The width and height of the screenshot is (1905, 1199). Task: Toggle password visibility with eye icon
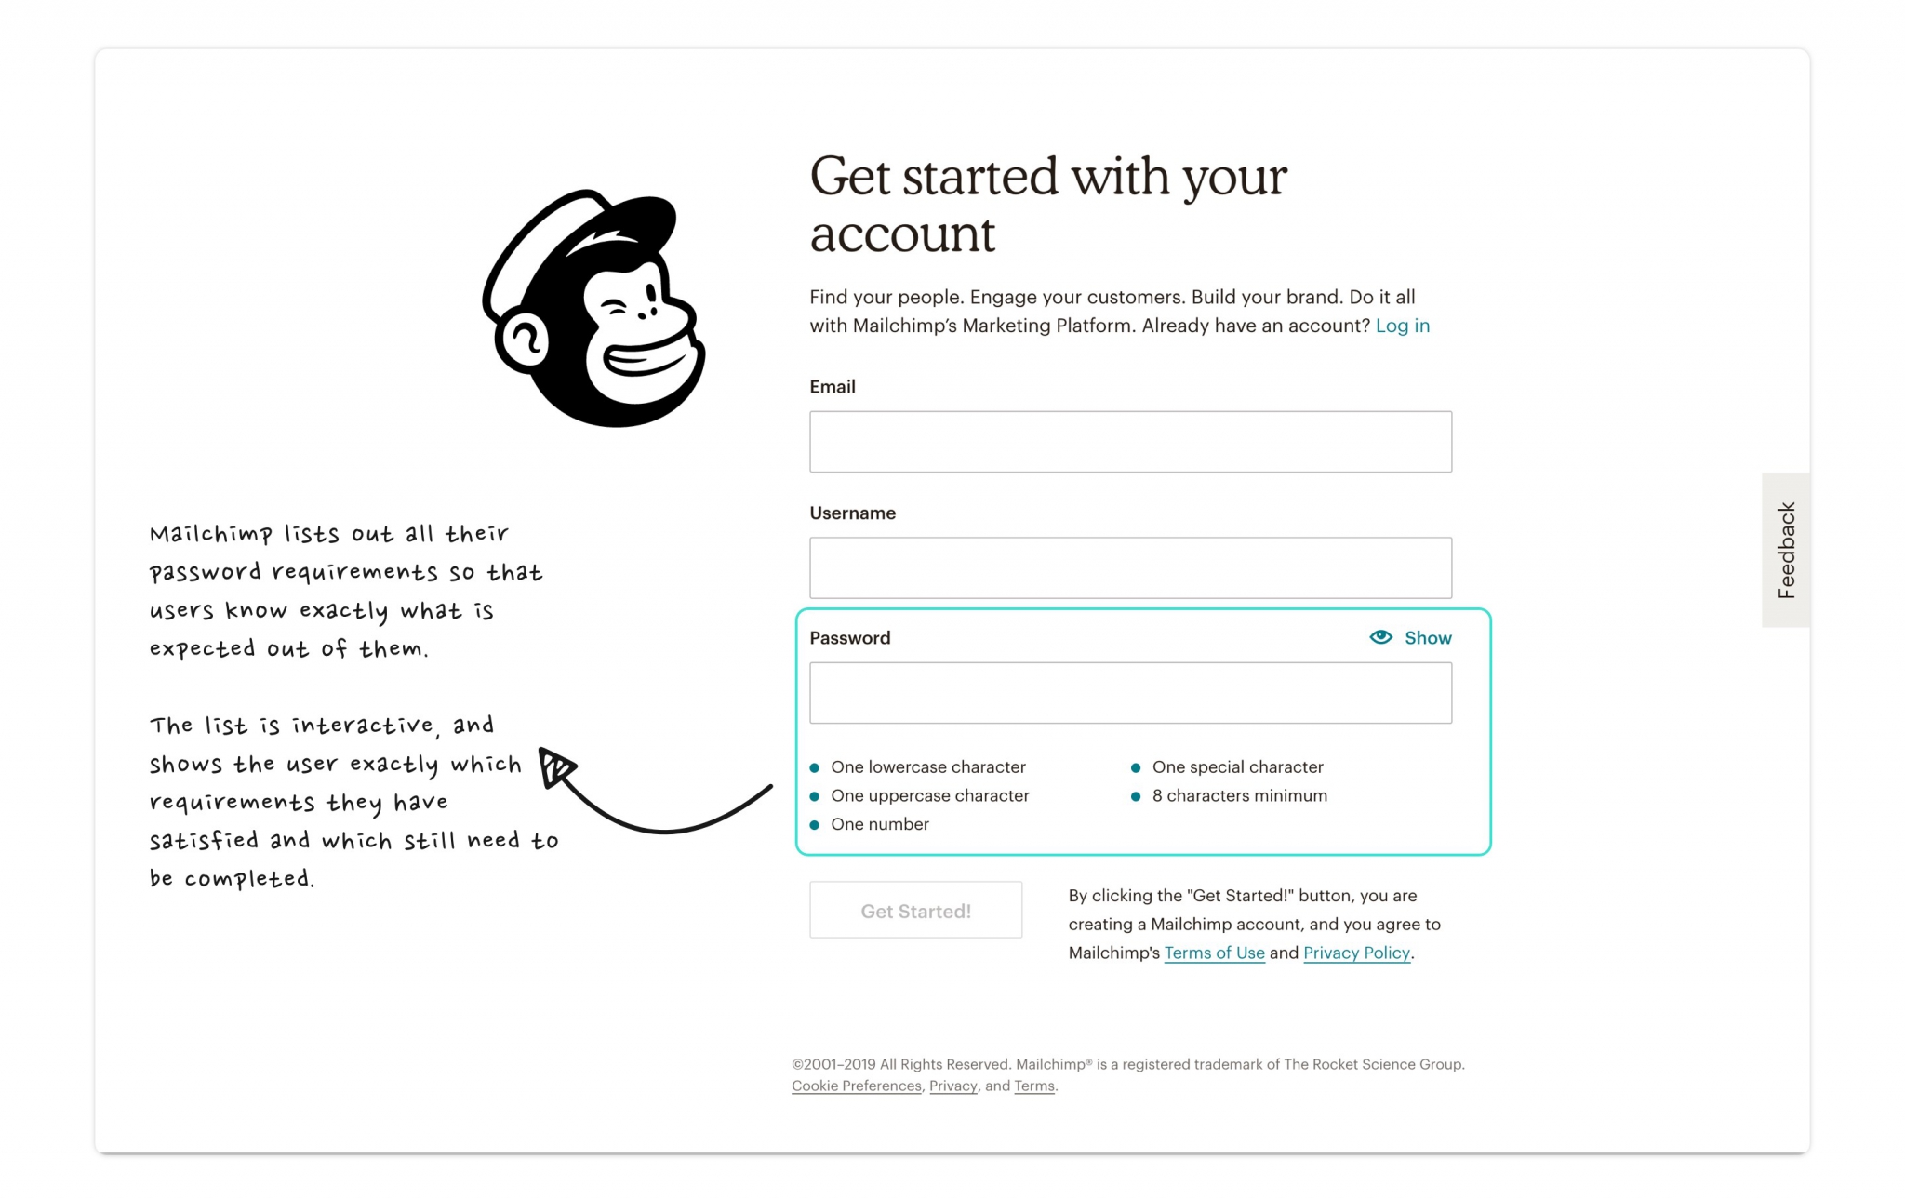tap(1381, 637)
